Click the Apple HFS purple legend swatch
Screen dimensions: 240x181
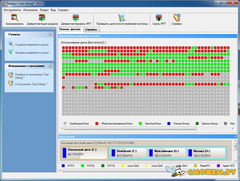[219, 166]
